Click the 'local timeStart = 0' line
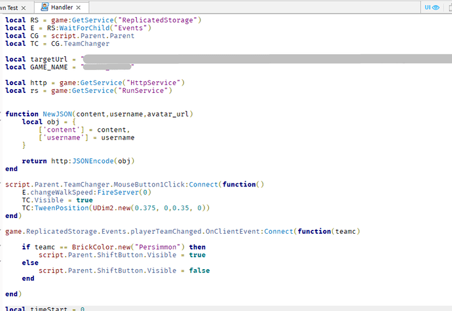The width and height of the screenshot is (452, 311). [x=45, y=308]
